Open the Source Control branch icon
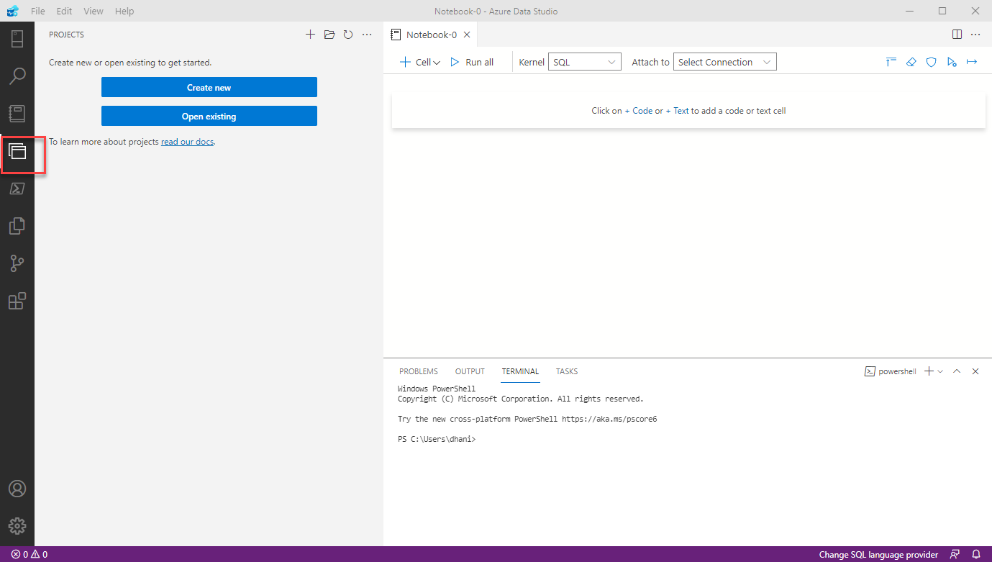992x562 pixels. 17,263
